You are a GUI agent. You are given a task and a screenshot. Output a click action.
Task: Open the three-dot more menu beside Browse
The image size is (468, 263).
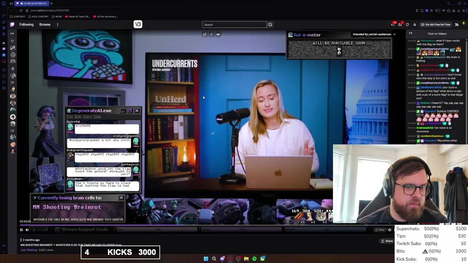point(57,24)
